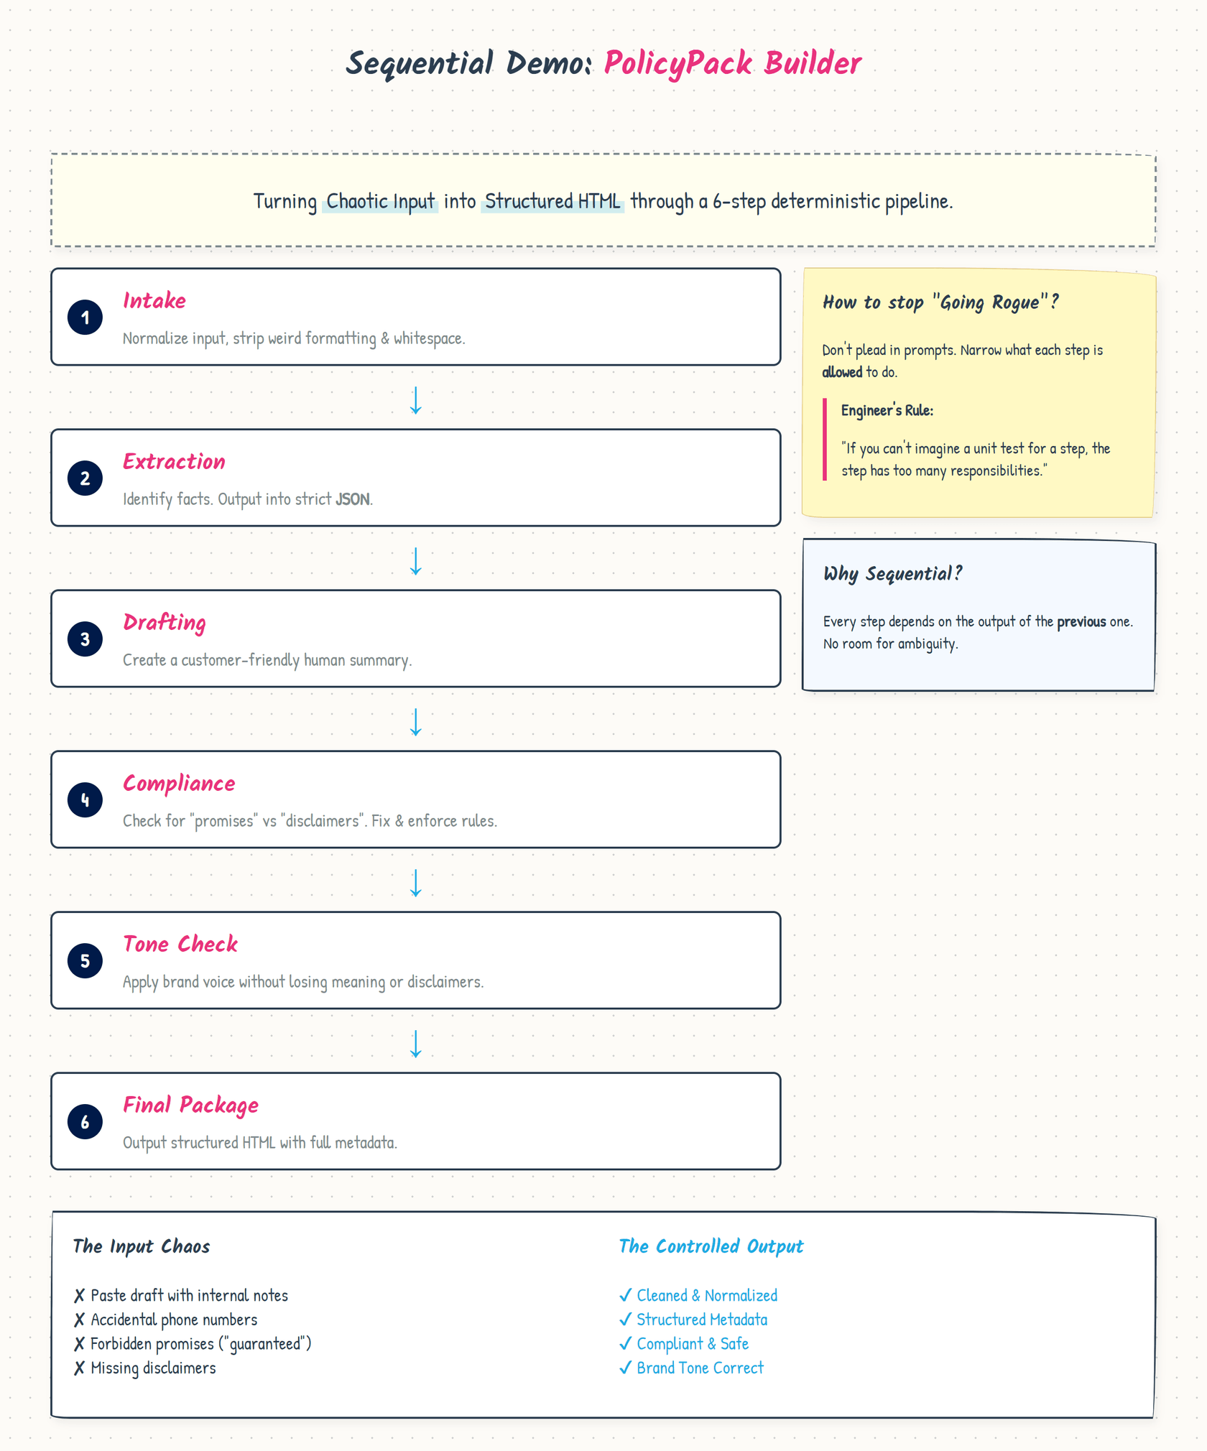
Task: Click the arrow between Intake and Extraction
Action: [x=415, y=400]
